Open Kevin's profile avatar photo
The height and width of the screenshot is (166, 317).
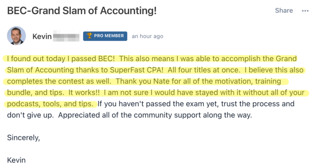tap(17, 36)
